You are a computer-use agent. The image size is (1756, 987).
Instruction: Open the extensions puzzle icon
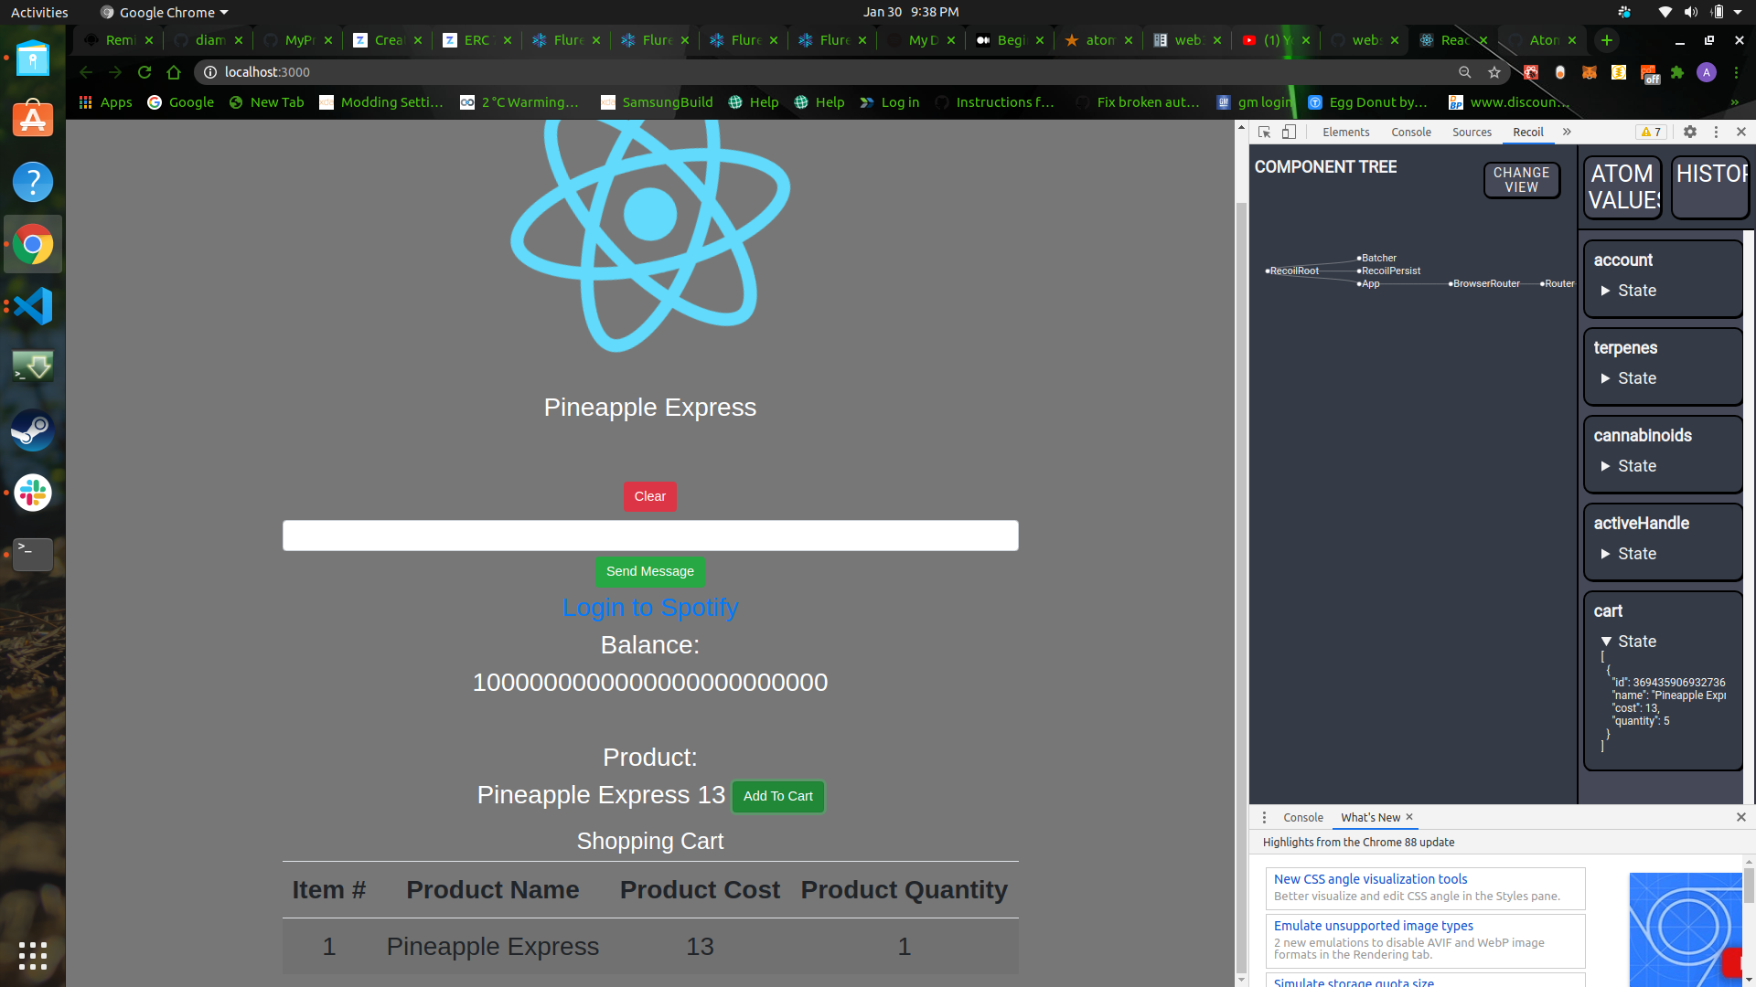[1677, 72]
